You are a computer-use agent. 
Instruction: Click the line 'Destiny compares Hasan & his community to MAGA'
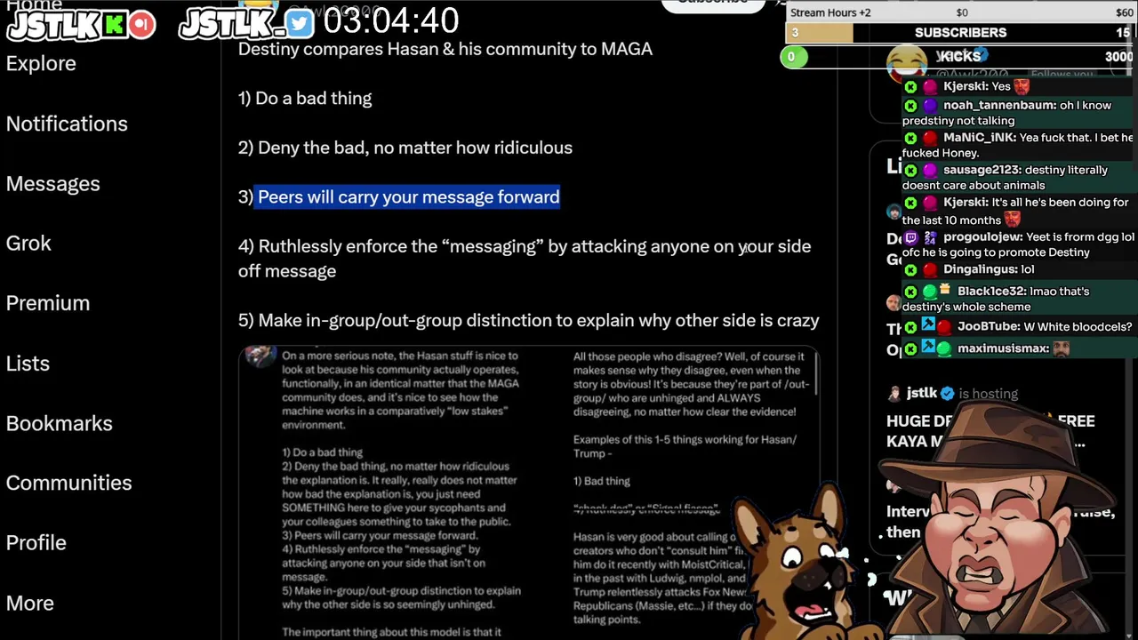click(445, 49)
